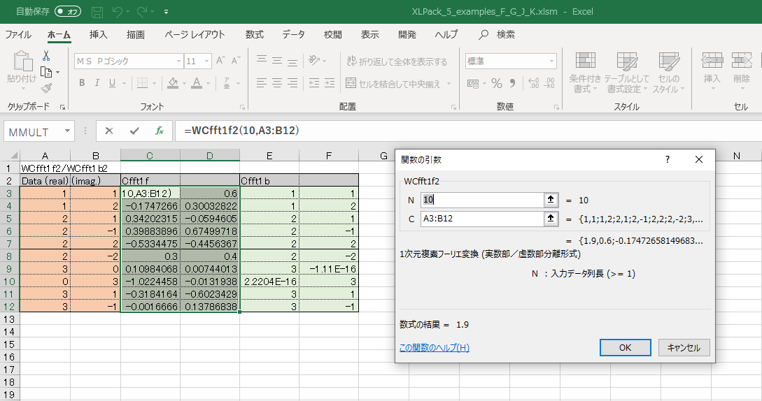Click the Decrease Font Size icon
Screen dimensions: 762x401
pyautogui.click(x=236, y=60)
